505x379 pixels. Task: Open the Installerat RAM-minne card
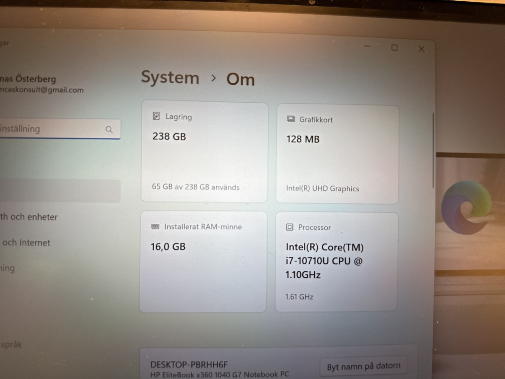pos(203,262)
